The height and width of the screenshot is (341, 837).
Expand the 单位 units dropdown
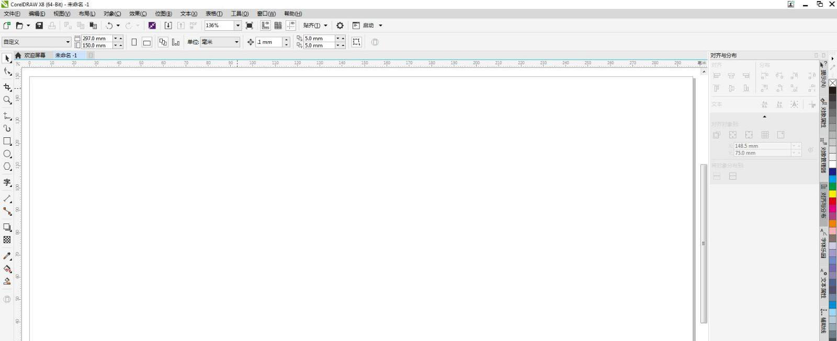click(236, 42)
